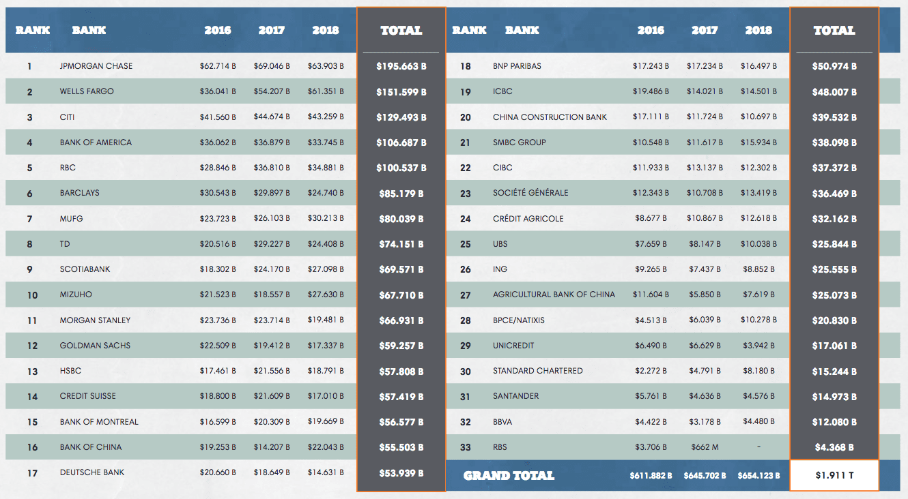Select the BPCE/NATIXIS bank name
Image resolution: width=908 pixels, height=499 pixels.
point(519,320)
